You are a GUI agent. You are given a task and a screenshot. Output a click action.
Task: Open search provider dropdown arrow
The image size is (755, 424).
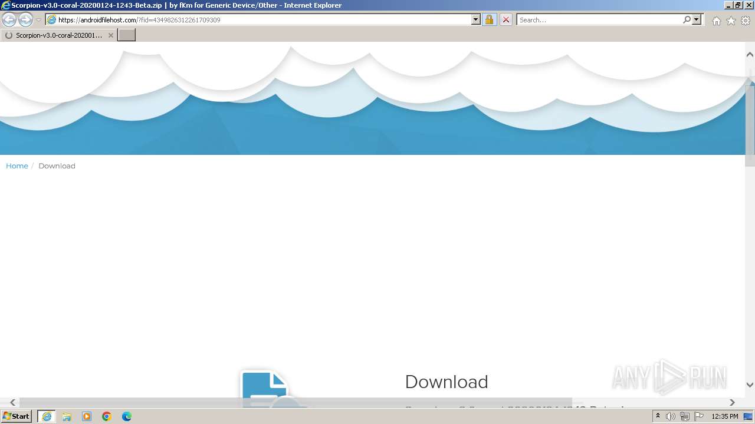click(697, 20)
